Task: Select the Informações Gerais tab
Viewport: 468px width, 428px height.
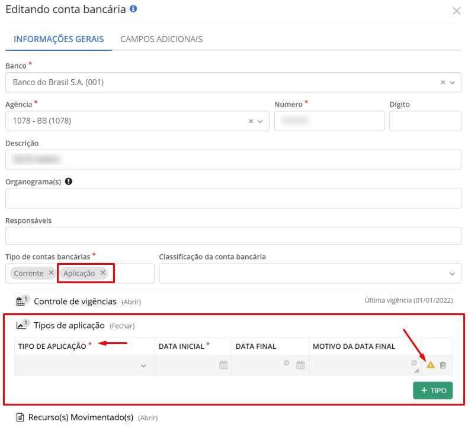Action: [x=59, y=39]
